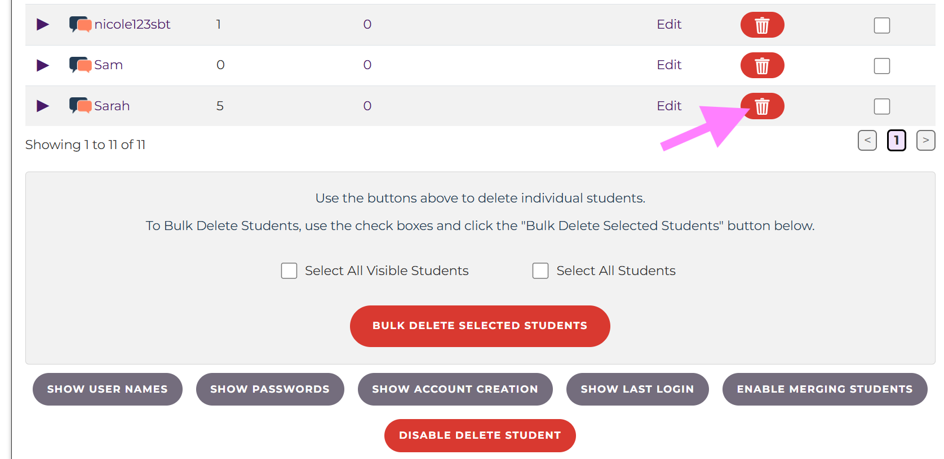Click Show Passwords button
This screenshot has width=944, height=459.
tap(270, 389)
